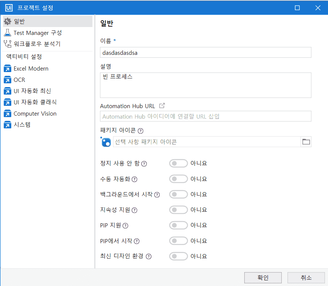Open 워크플로우 분석기 section

point(48,44)
